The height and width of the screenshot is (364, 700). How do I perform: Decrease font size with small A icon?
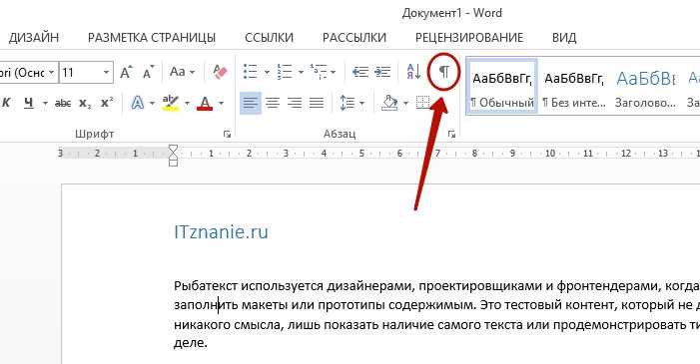point(148,72)
